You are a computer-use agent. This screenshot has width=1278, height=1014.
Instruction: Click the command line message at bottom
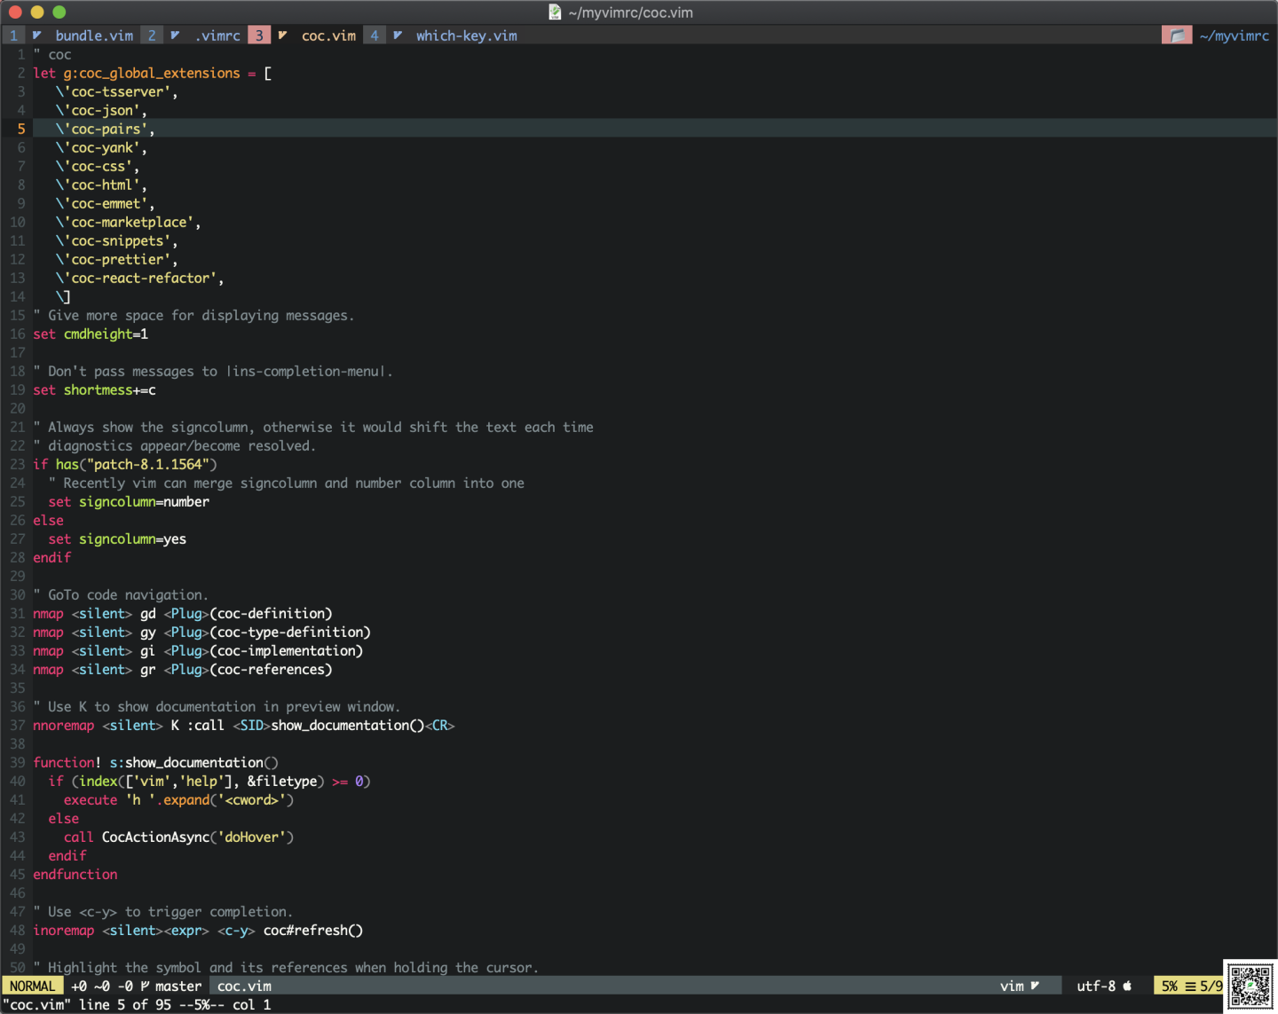click(137, 1004)
